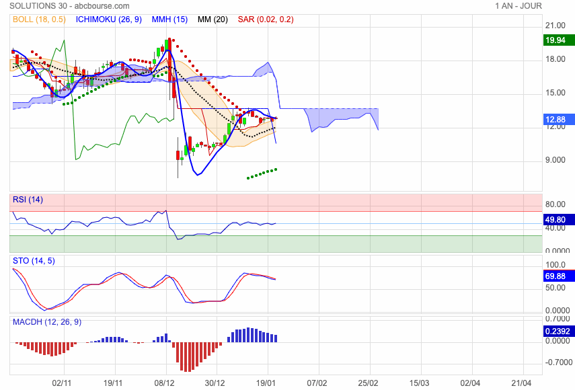Screen dimensions: 575x390
Task: Click the 30/12 date on time axis
Action: 215,383
